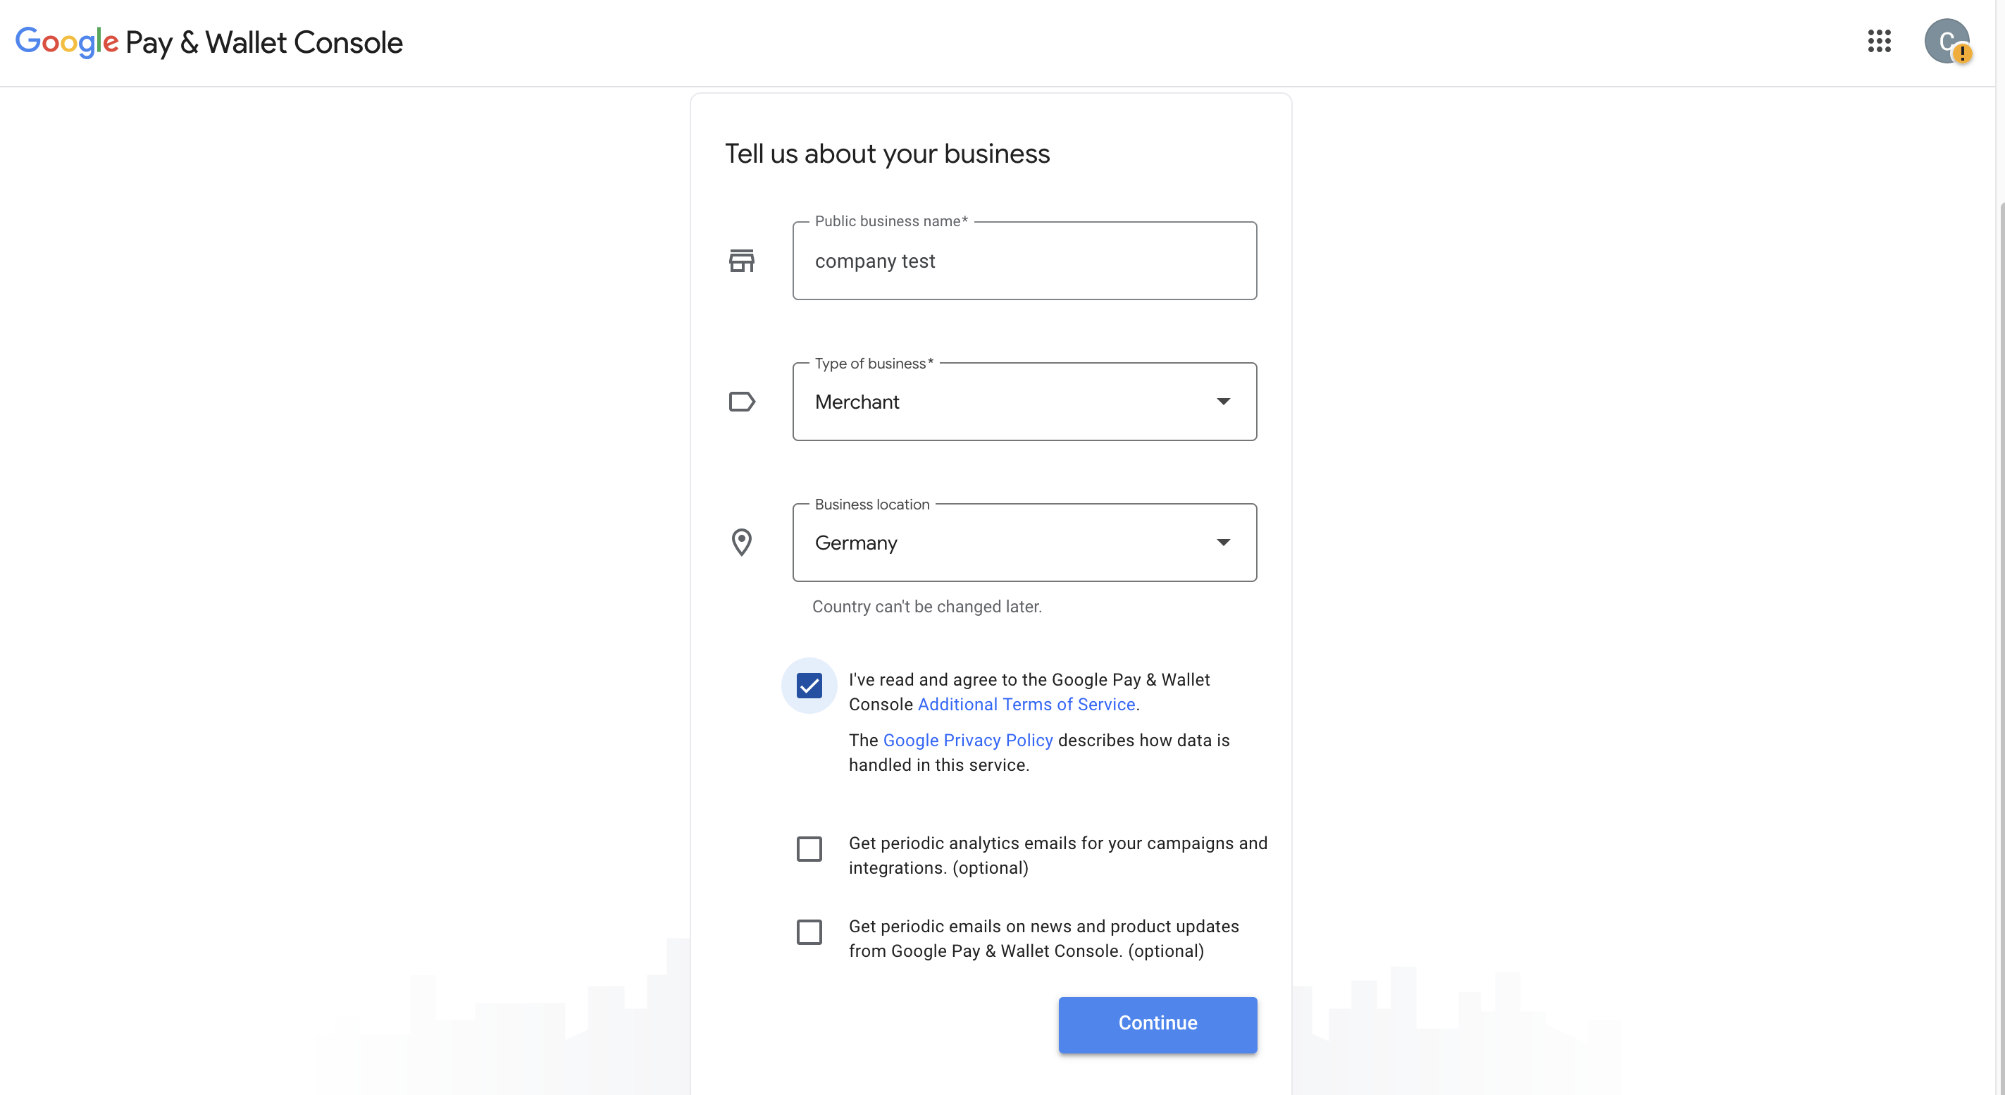Click the storefront icon beside business name
2005x1095 pixels.
coord(742,261)
